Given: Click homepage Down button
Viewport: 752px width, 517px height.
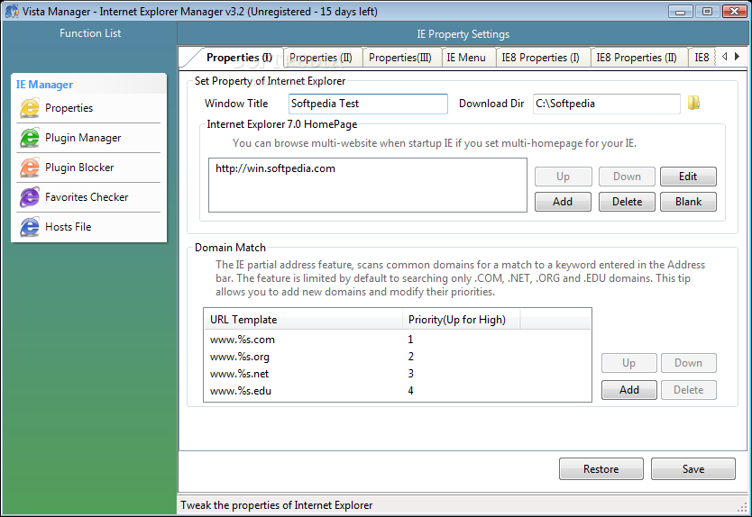Looking at the screenshot, I should [x=627, y=177].
